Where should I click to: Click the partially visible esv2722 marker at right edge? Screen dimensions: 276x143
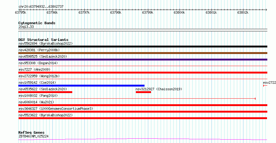(265, 86)
